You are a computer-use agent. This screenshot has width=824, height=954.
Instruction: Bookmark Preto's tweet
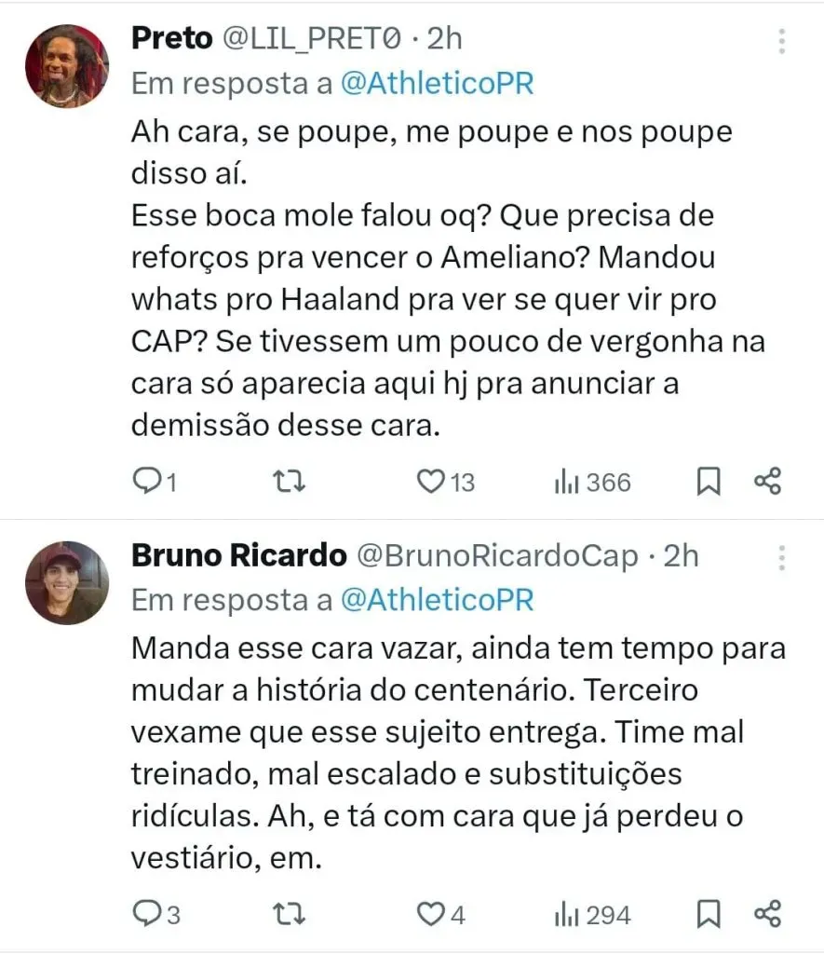coord(709,481)
